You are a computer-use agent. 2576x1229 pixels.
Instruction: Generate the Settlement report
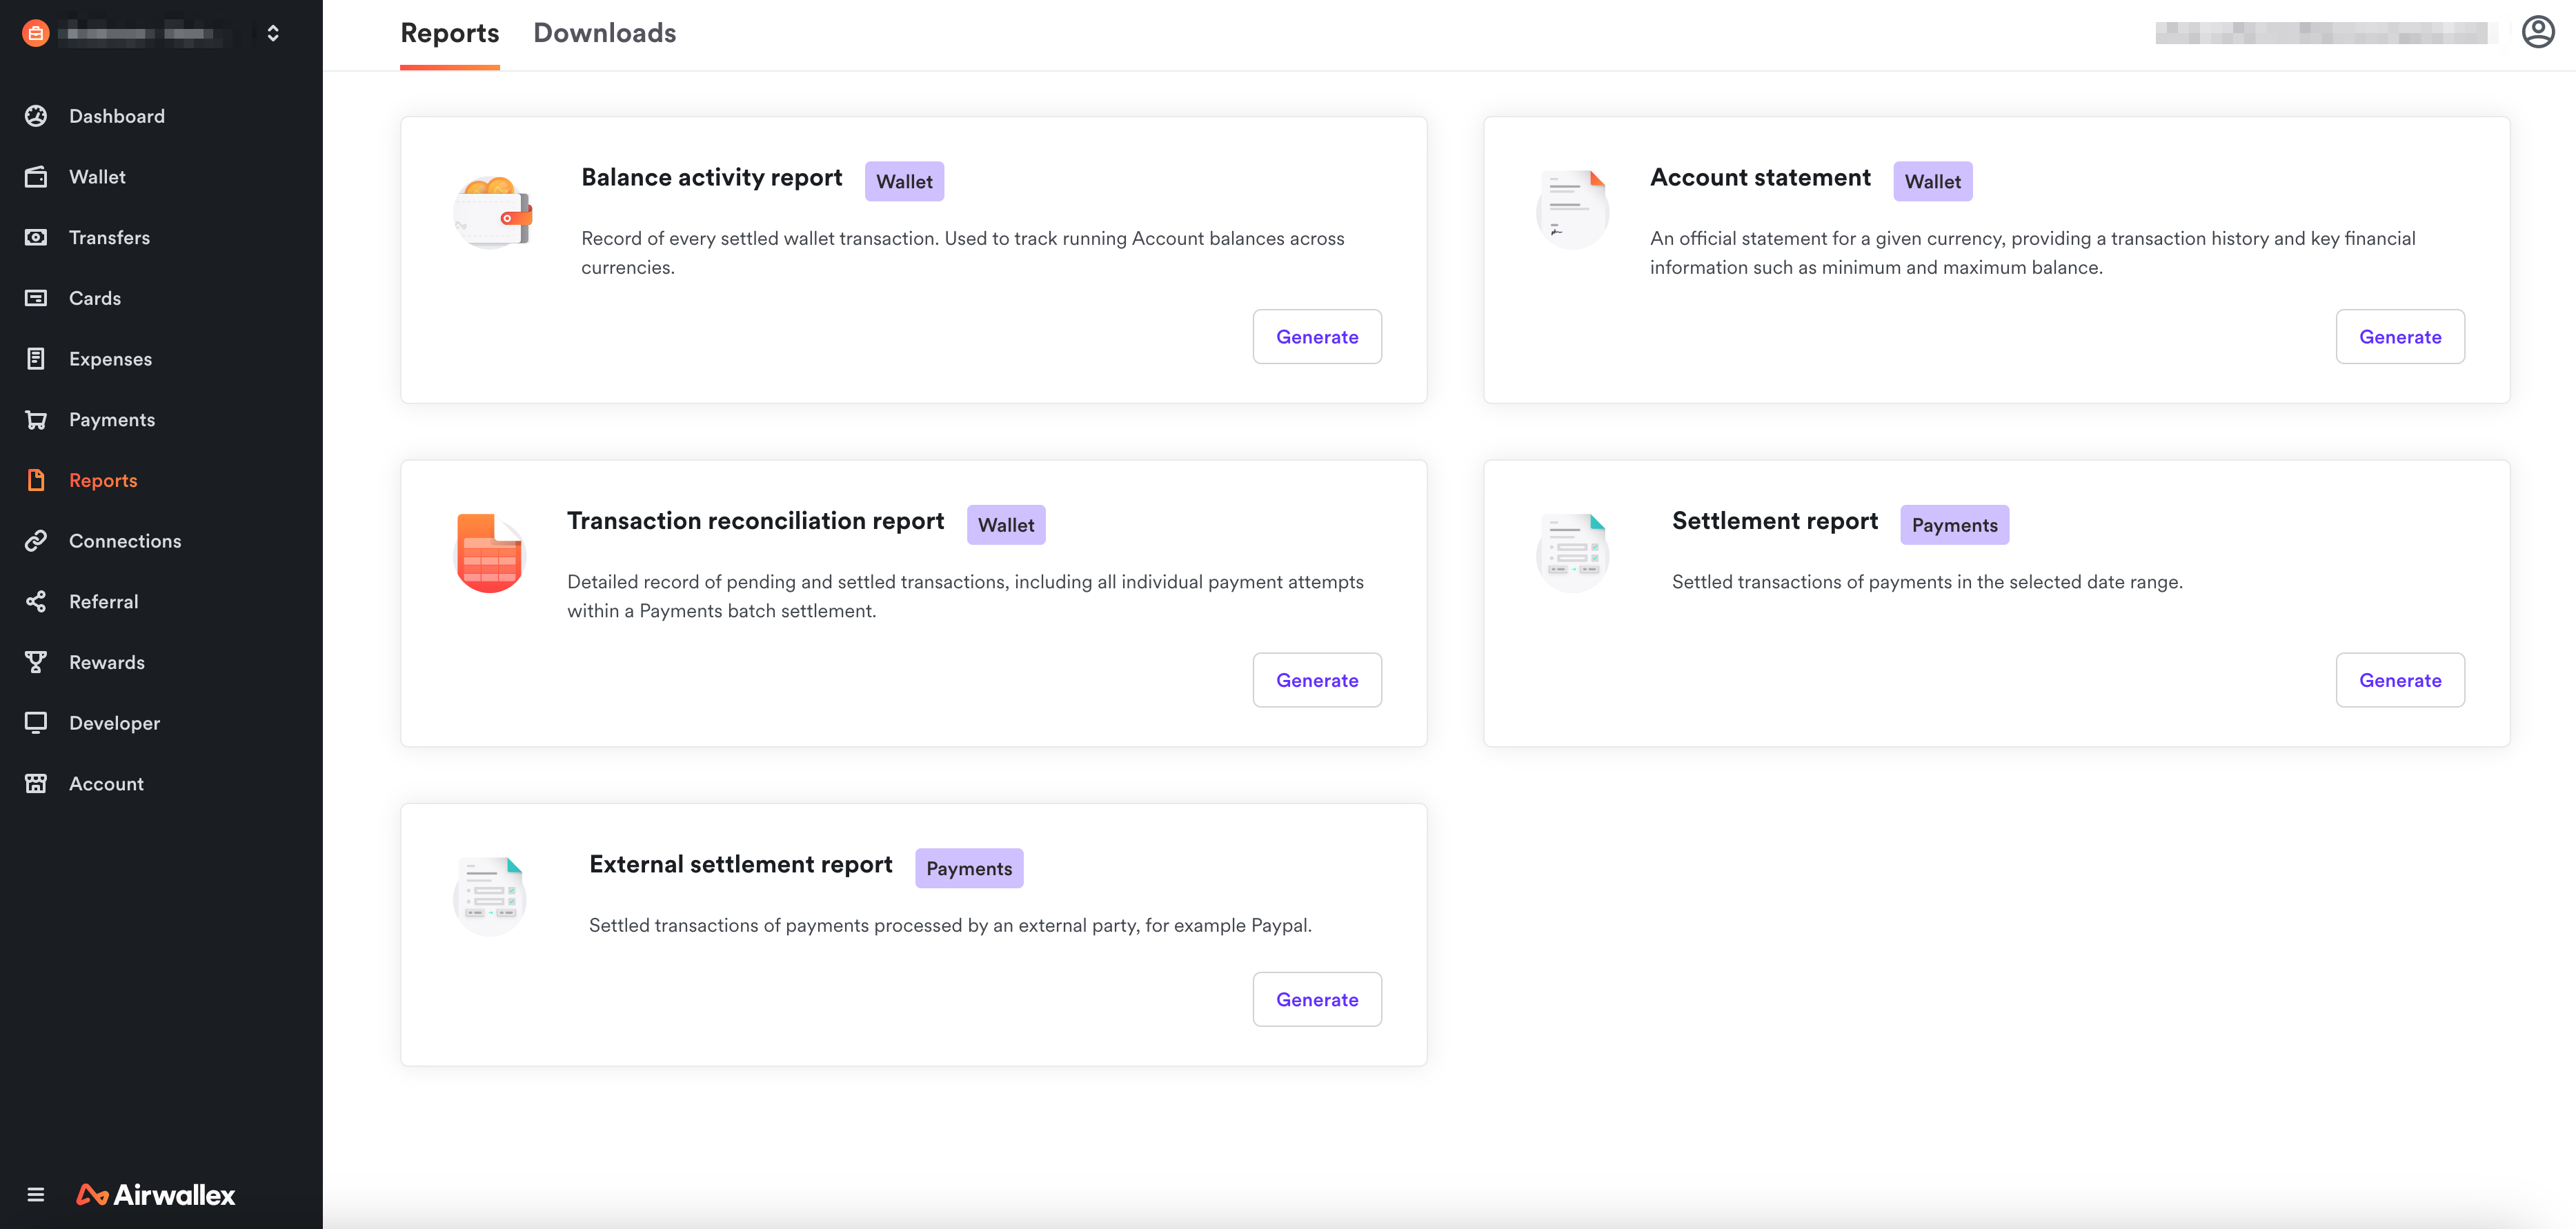point(2400,680)
